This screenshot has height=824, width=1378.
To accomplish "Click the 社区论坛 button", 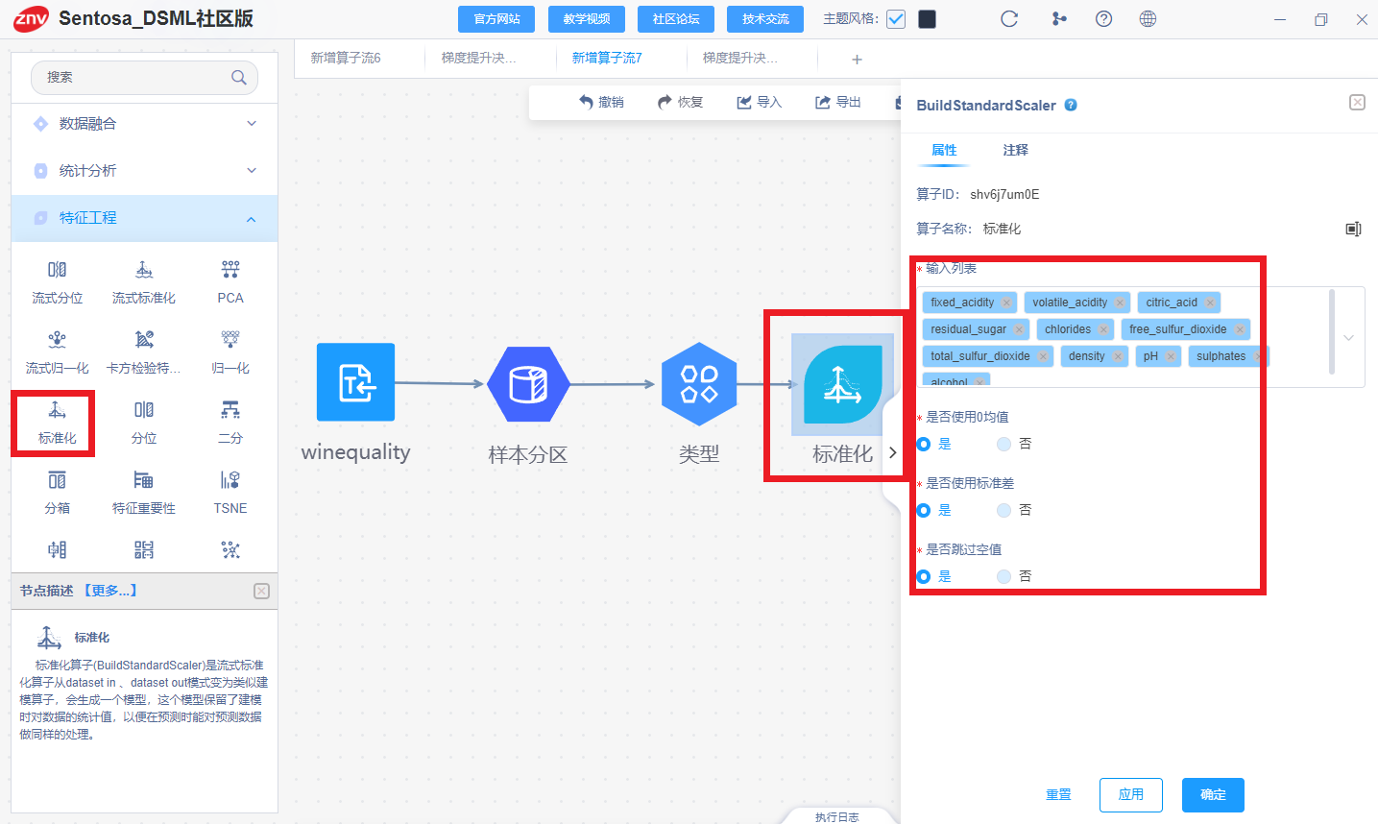I will [676, 19].
